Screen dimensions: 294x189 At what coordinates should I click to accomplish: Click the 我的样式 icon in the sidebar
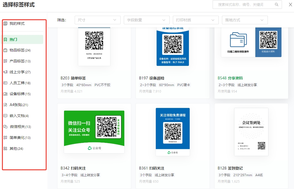[5, 23]
